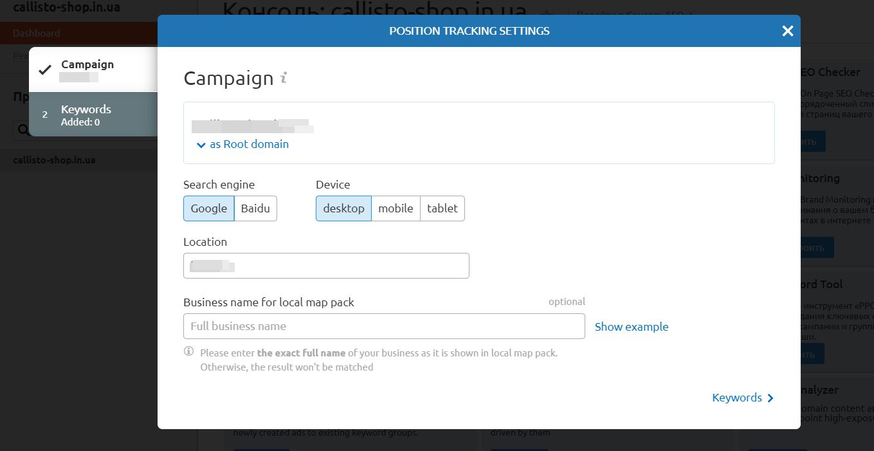
Task: Open Dashboard in the left sidebar menu
Action: coord(37,33)
